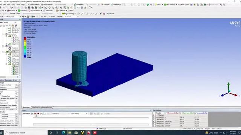Open the Units menu
This screenshot has height=135, width=241.
14,4
